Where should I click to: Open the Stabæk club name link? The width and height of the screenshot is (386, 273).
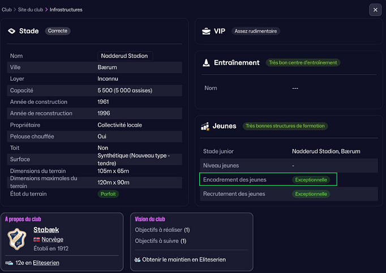(46, 229)
